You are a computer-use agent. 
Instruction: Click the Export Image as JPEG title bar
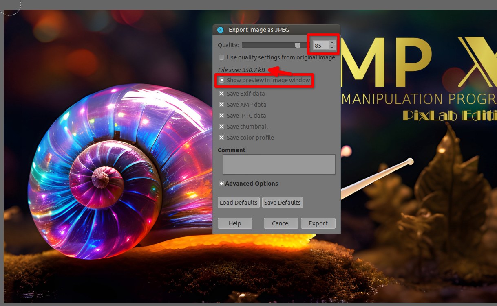tap(276, 30)
